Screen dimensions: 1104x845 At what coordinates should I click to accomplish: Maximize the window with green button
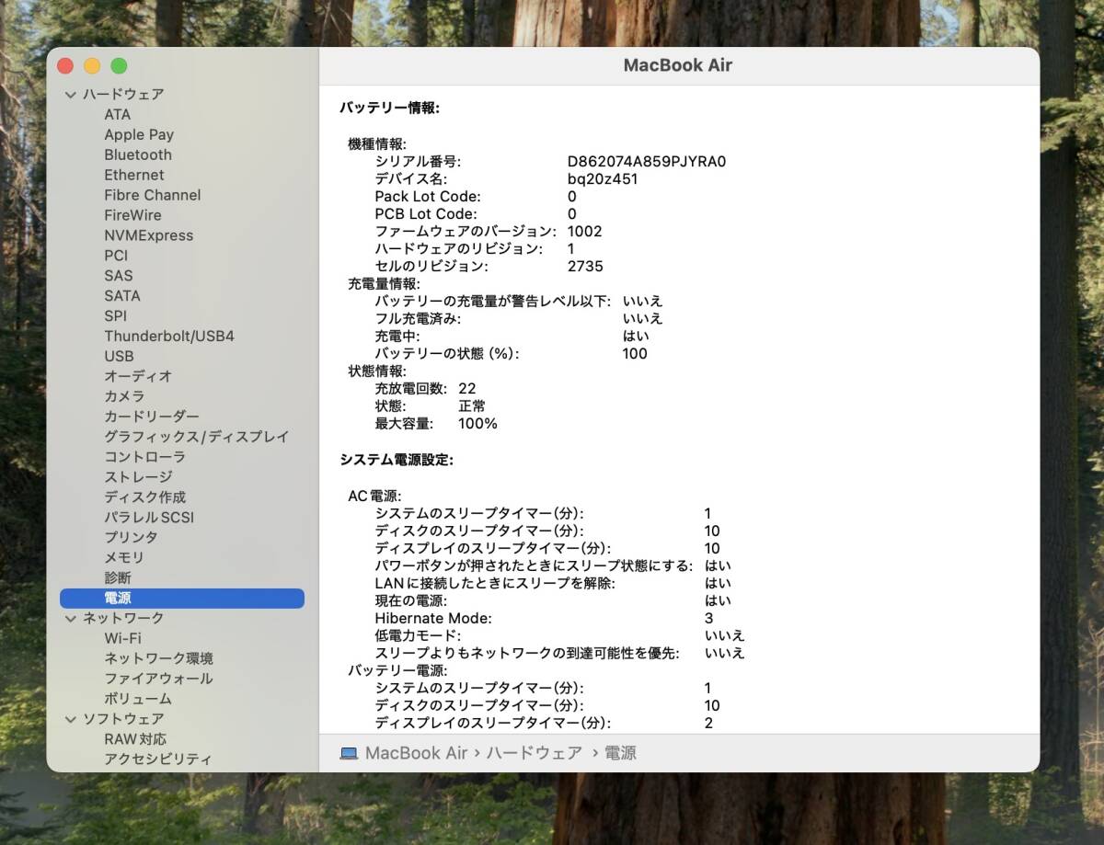(120, 66)
